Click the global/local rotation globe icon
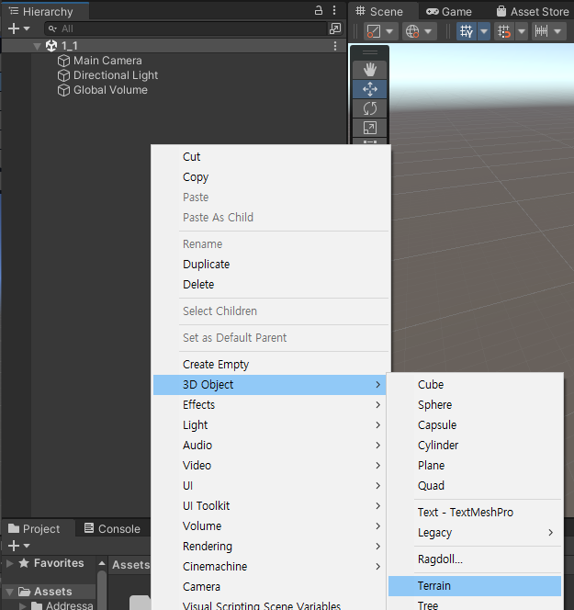Screen dimensions: 574x610 click(412, 31)
